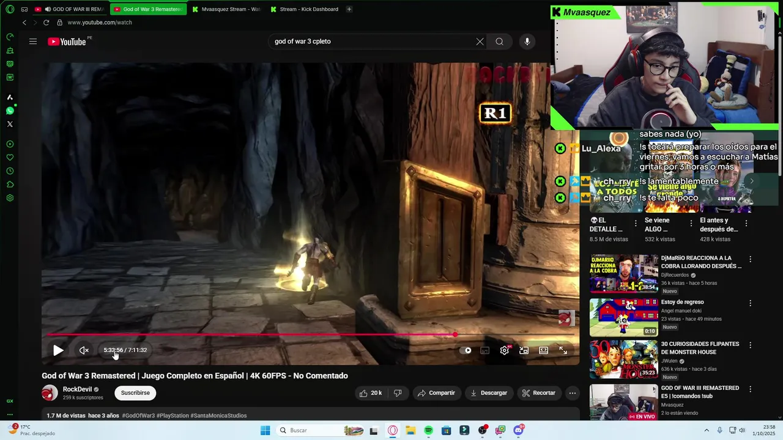This screenshot has height=440, width=783.
Task: Open the RockDevil channel name link
Action: pyautogui.click(x=77, y=389)
